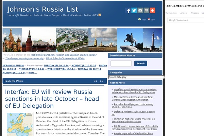Open Johnson's Russia List site title

(x=43, y=9)
